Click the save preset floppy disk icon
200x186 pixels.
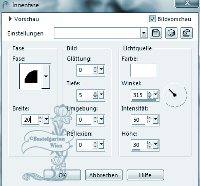(x=156, y=33)
